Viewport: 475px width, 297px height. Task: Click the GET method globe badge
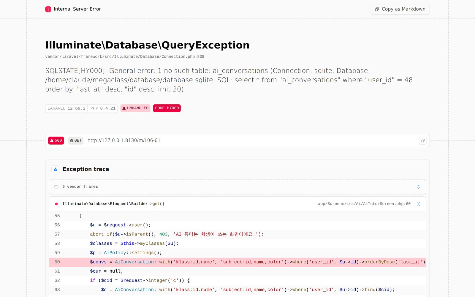coord(76,140)
